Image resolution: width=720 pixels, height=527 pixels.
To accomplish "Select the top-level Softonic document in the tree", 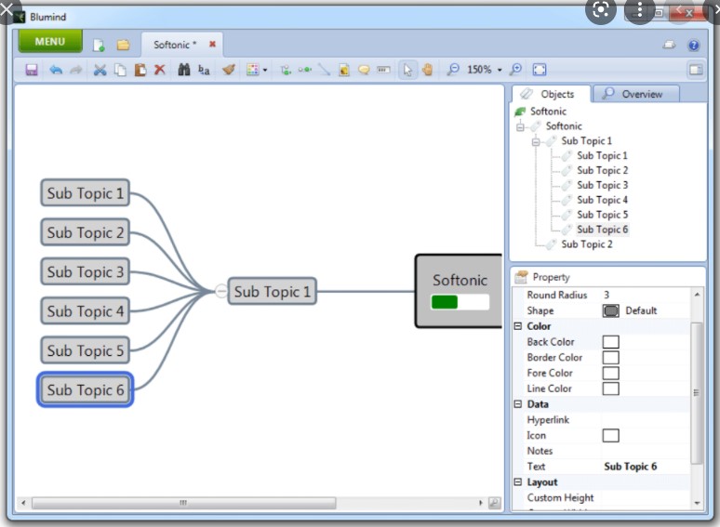I will click(x=548, y=111).
